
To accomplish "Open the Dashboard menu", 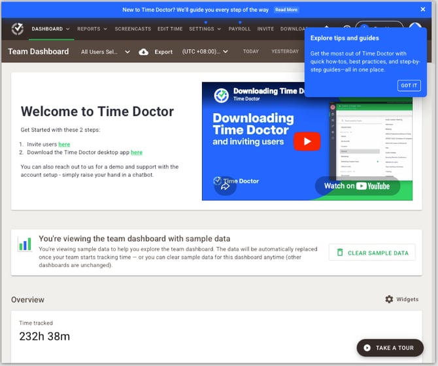I will pyautogui.click(x=50, y=29).
